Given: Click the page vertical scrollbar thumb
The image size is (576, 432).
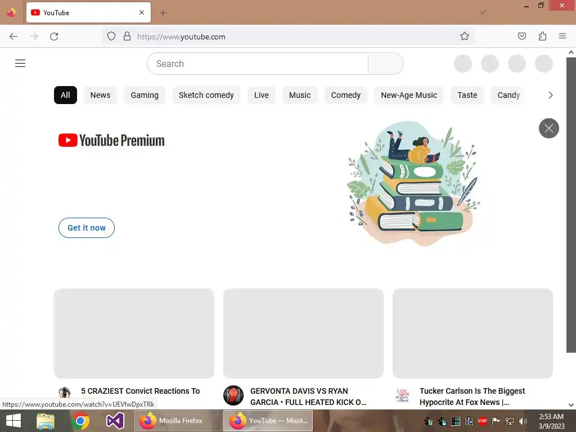Looking at the screenshot, I should (571, 205).
